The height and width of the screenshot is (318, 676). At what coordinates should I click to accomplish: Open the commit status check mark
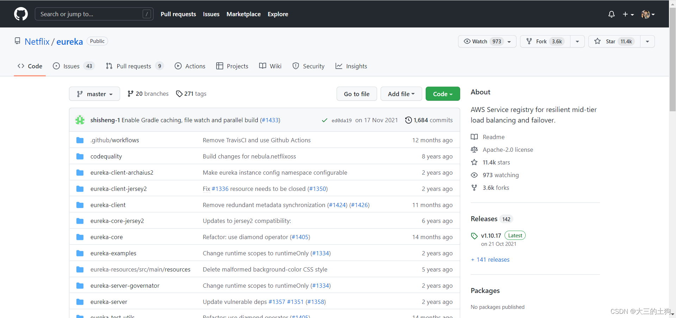point(324,120)
